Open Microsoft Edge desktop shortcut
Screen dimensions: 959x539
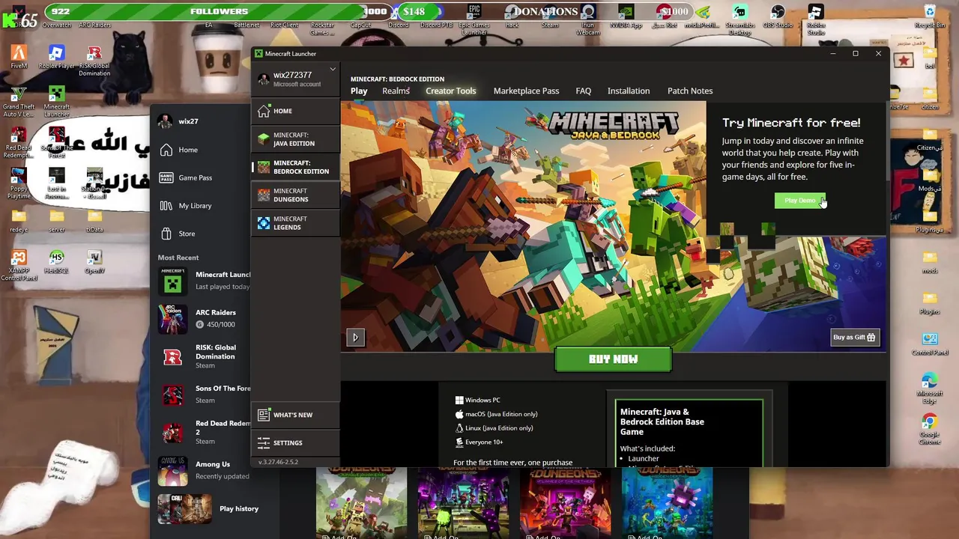pyautogui.click(x=930, y=389)
